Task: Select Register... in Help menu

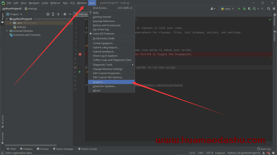Action: tap(111, 82)
